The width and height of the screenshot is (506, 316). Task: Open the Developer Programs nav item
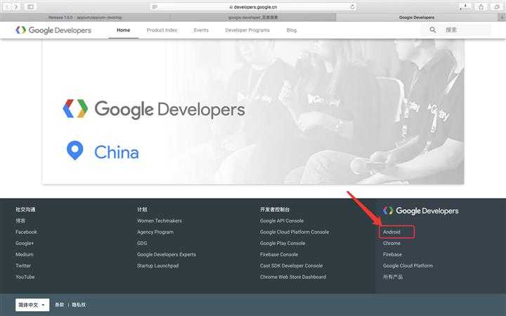click(247, 30)
